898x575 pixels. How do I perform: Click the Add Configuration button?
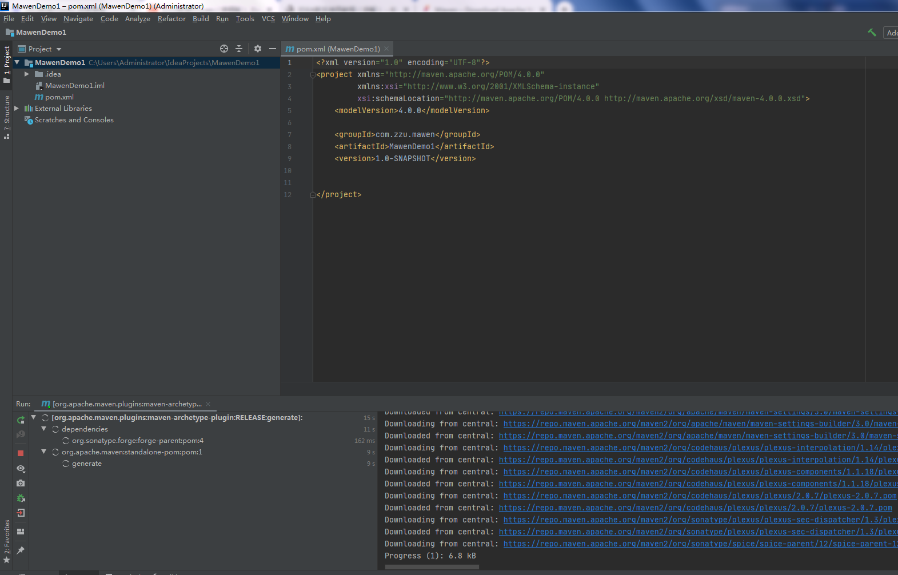891,33
